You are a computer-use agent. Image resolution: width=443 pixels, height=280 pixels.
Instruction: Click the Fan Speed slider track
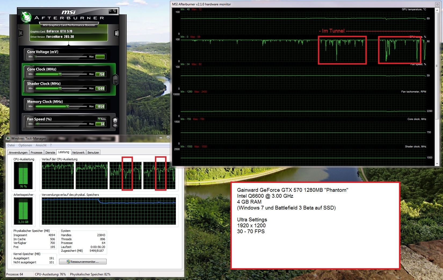point(62,124)
